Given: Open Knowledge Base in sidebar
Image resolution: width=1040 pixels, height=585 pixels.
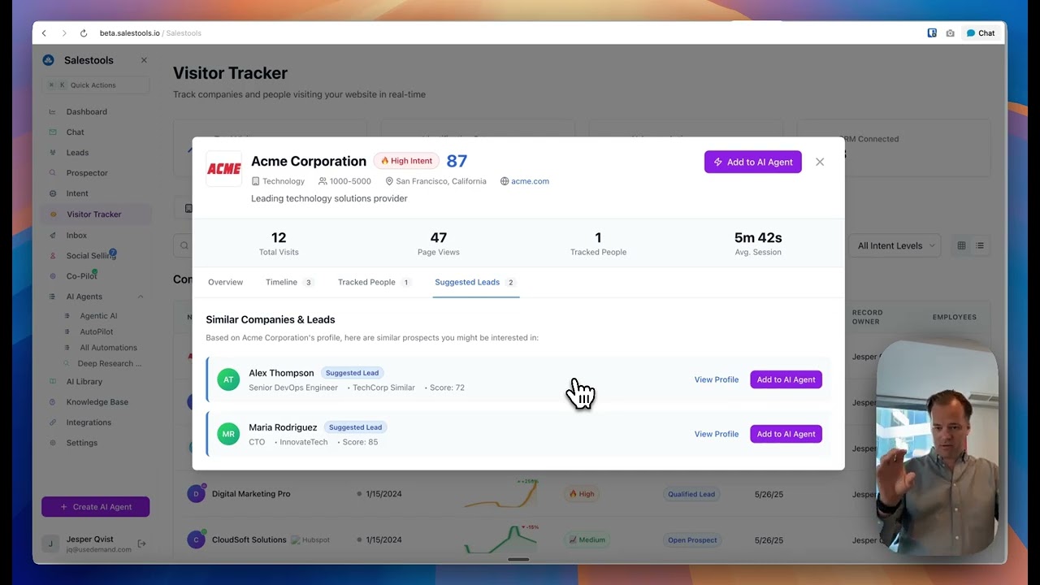Looking at the screenshot, I should pyautogui.click(x=97, y=402).
